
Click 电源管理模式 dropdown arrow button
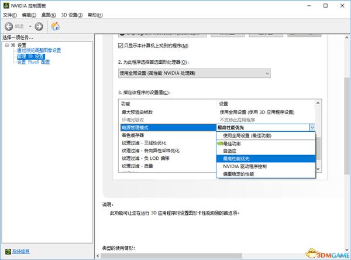click(312, 128)
